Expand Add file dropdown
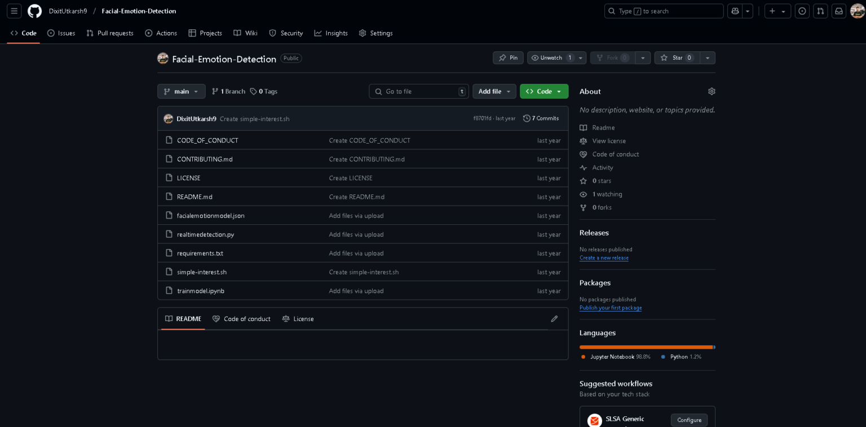 494,91
